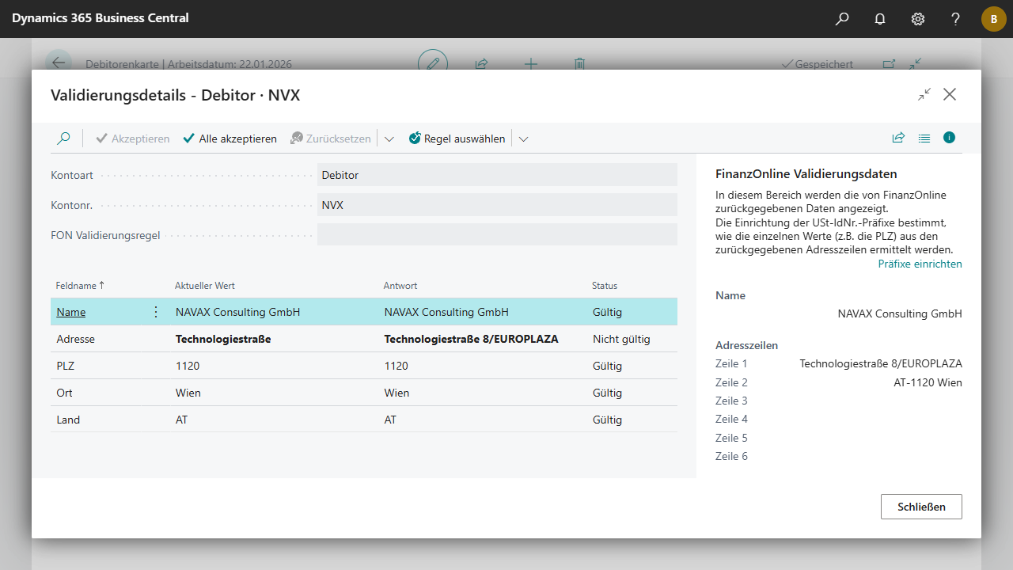The height and width of the screenshot is (570, 1013).
Task: Open settings gear in top bar
Action: 918,18
